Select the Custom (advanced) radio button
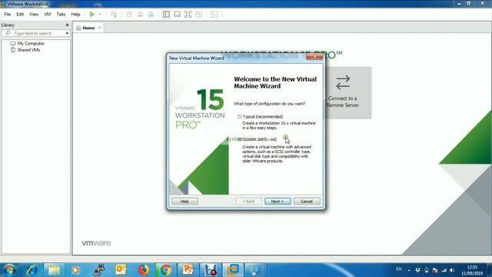The width and height of the screenshot is (492, 277). 239,139
